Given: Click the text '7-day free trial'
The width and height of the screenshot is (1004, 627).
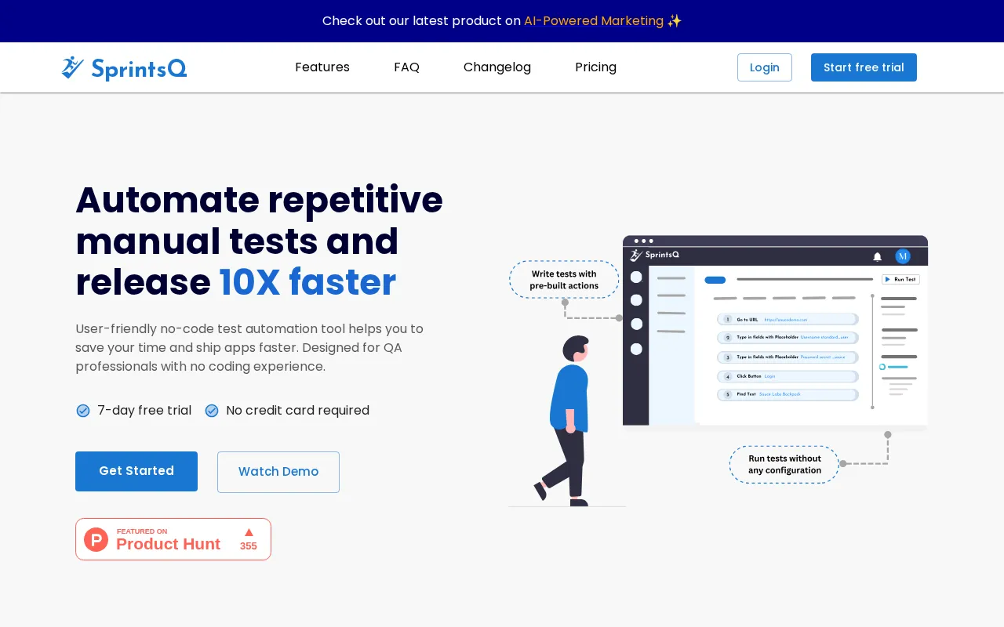Looking at the screenshot, I should (144, 411).
